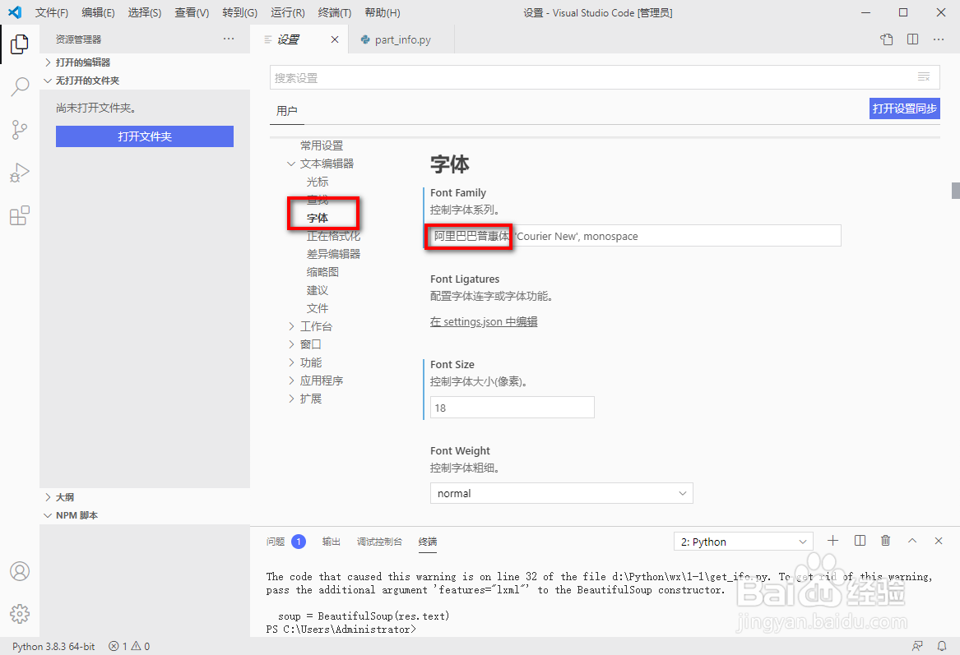
Task: Open the 运行(R) menu
Action: coord(288,13)
